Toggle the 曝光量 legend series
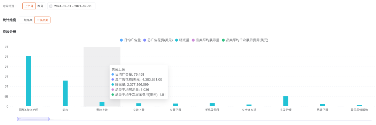Viewport: 376px width, 125px height. click(x=182, y=40)
